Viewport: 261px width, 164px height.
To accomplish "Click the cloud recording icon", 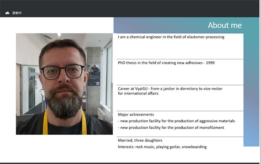I will coord(7,13).
